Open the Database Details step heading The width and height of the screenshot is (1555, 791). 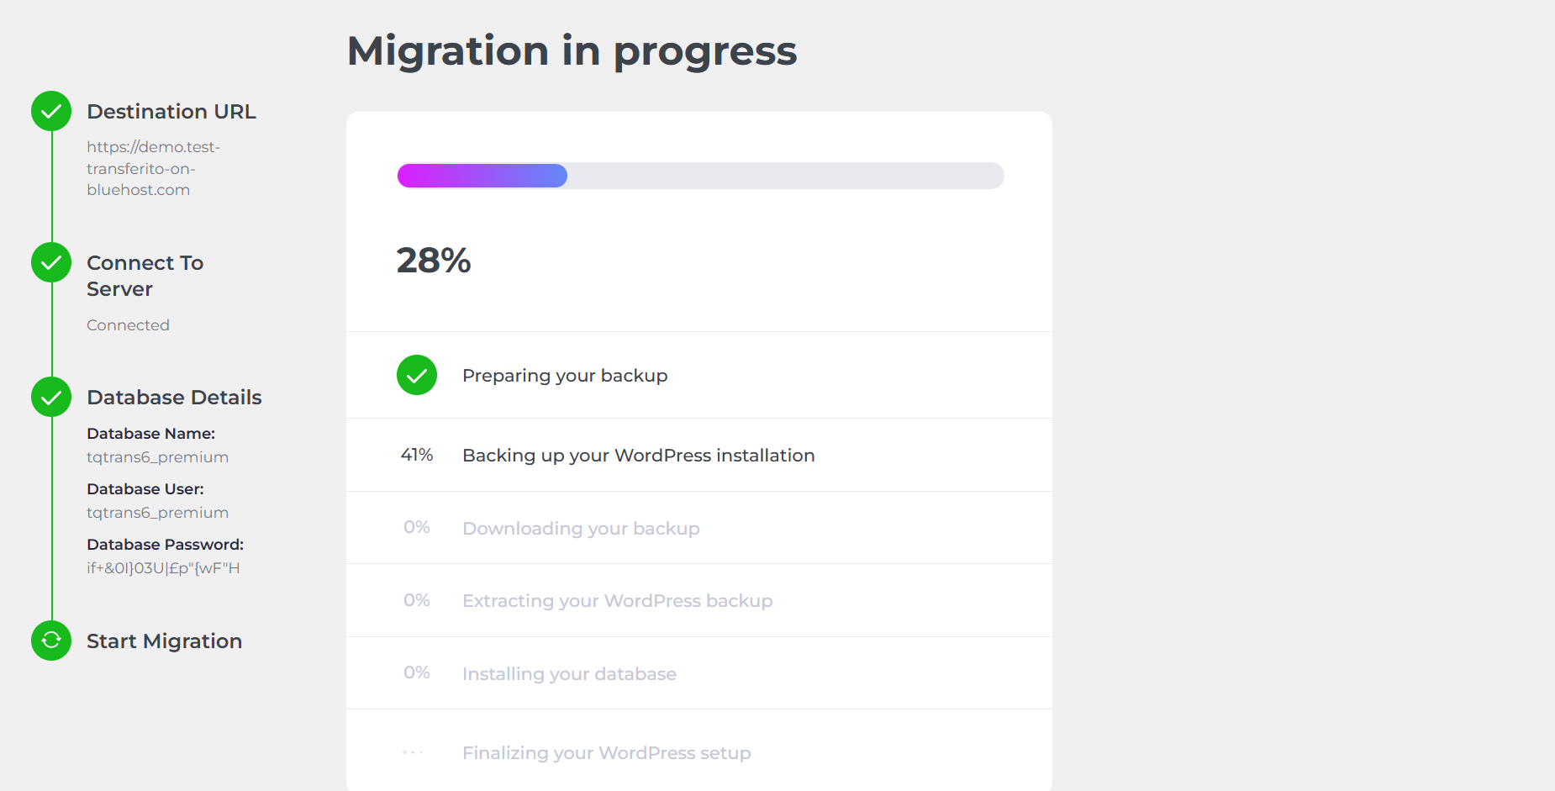coord(174,398)
